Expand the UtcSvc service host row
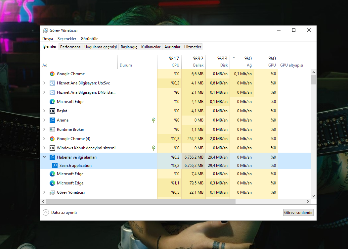The image size is (348, 249). tap(44, 83)
